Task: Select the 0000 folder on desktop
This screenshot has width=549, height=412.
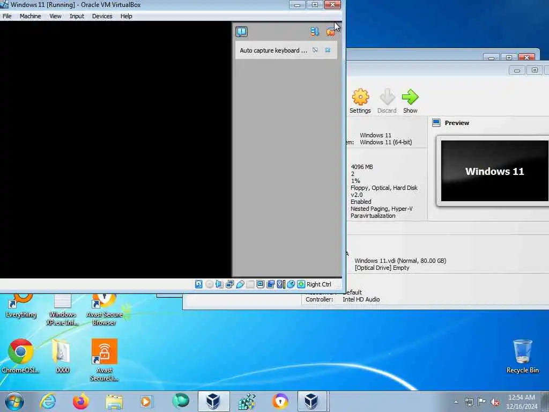Action: pyautogui.click(x=62, y=356)
